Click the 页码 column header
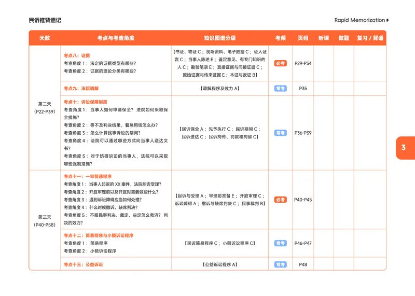 pos(303,38)
